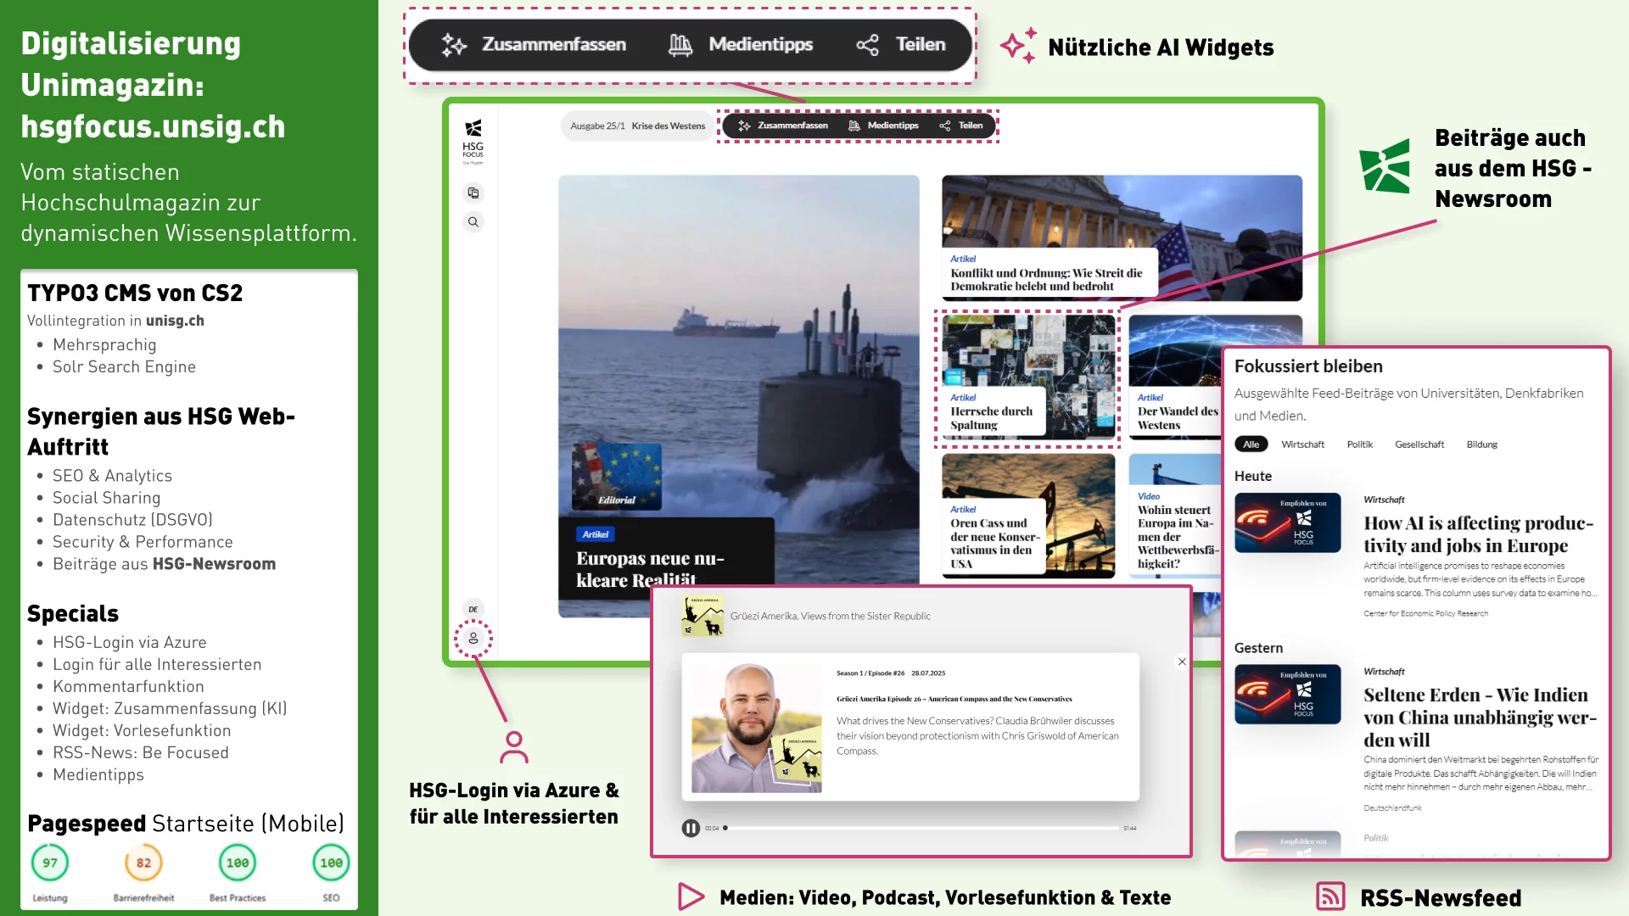Click the play icon beside Medien caption
Image resolution: width=1629 pixels, height=916 pixels.
point(691,896)
